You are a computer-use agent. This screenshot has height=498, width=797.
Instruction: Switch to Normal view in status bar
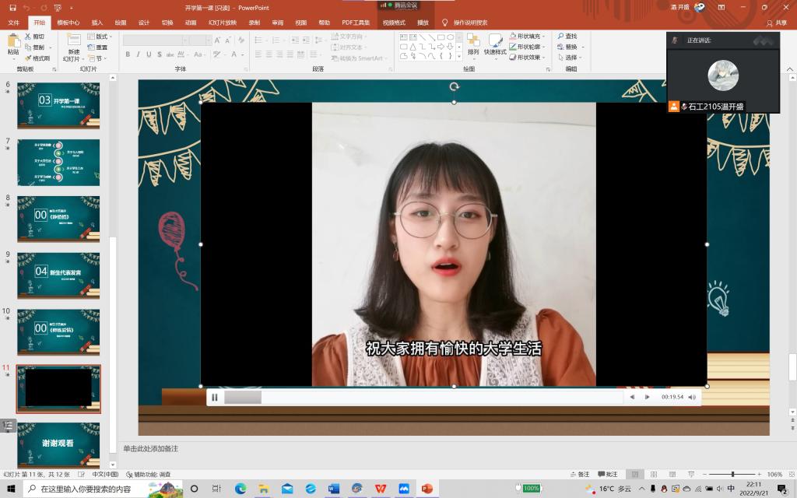coord(636,474)
